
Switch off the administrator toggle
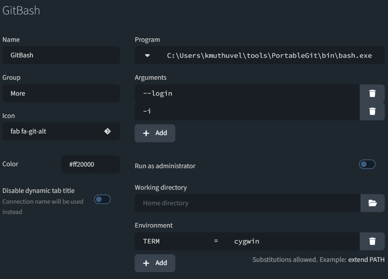(x=367, y=164)
